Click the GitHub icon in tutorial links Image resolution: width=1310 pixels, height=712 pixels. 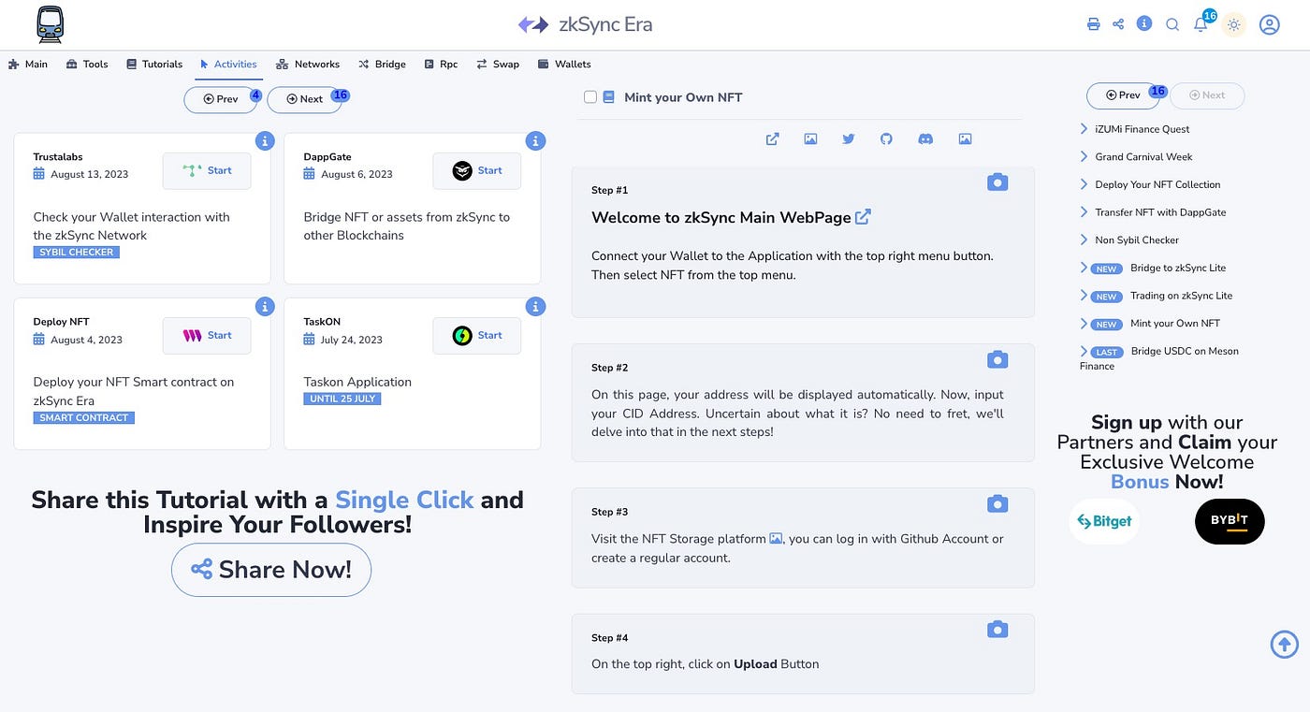pos(887,138)
